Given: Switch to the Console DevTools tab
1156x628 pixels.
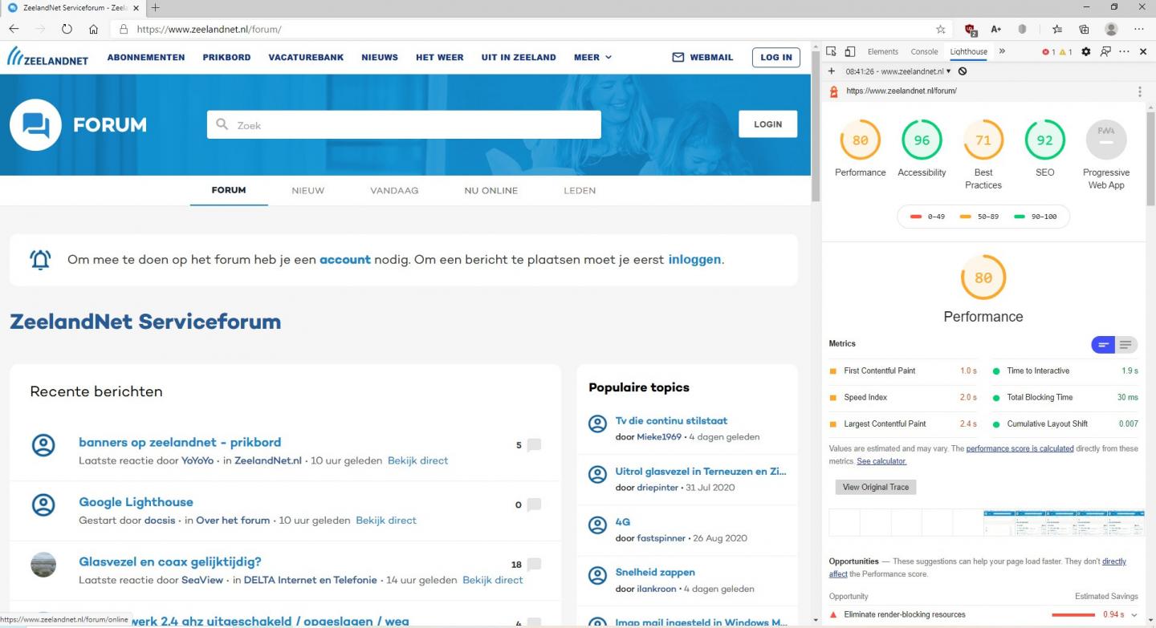Looking at the screenshot, I should click(x=924, y=51).
